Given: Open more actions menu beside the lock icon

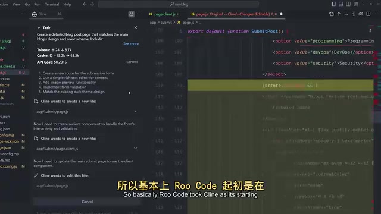Looking at the screenshot, I should (x=139, y=14).
